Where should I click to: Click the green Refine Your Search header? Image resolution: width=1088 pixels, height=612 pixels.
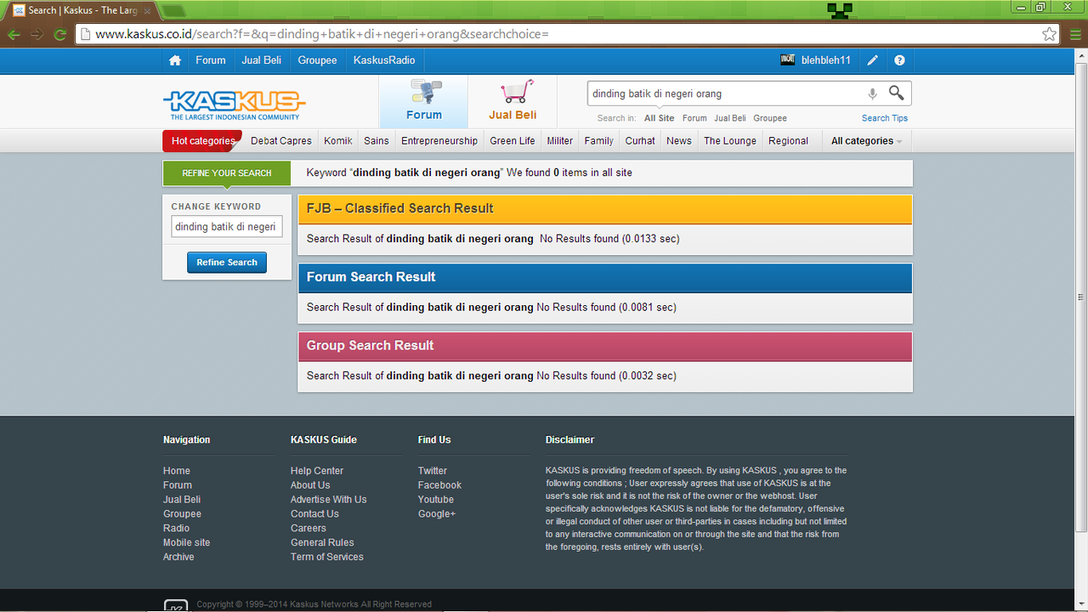click(227, 173)
